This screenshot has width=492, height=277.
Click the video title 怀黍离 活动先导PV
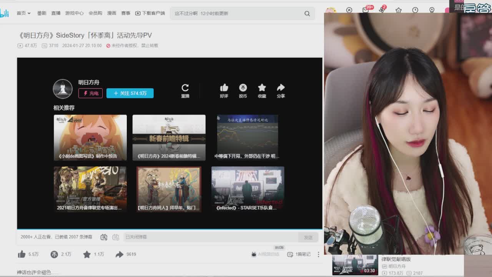(x=85, y=35)
